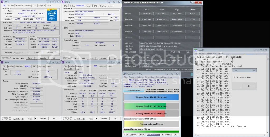This screenshot has height=137, width=270.
Task: Open About tab in CPU-Z Mainboard window
Action: [110, 6]
